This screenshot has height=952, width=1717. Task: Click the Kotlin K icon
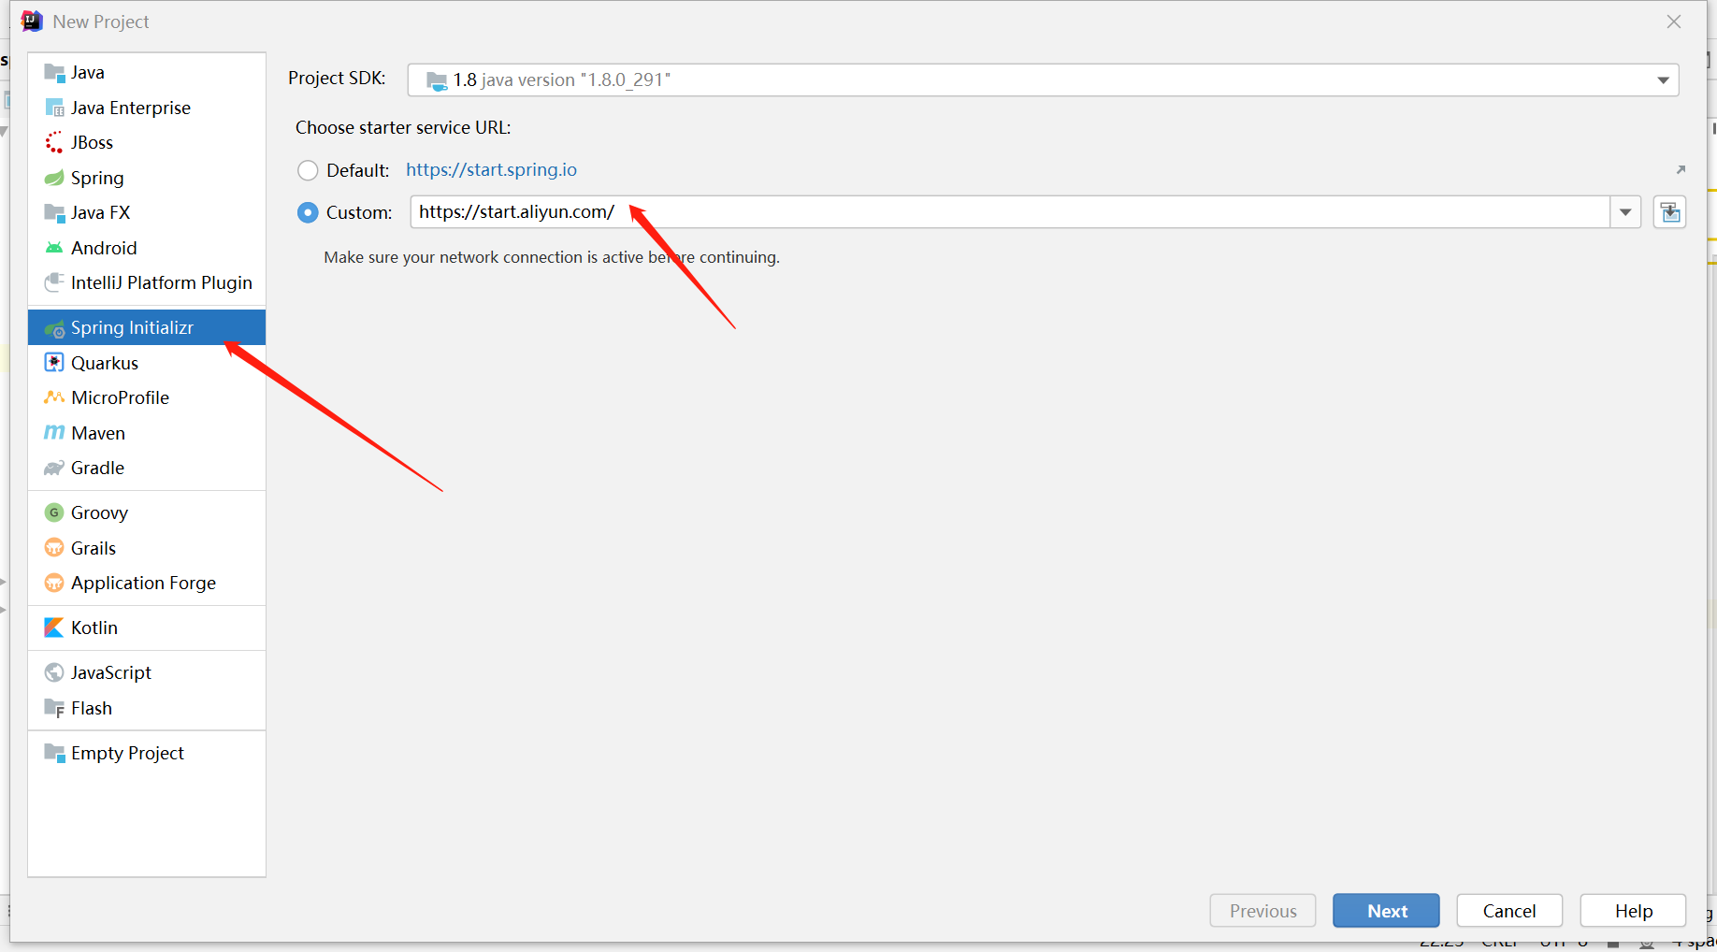pyautogui.click(x=54, y=627)
